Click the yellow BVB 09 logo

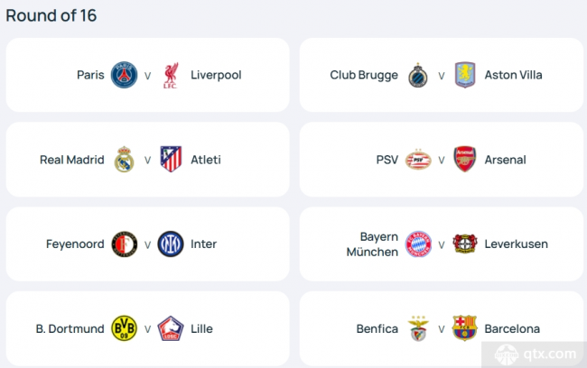(x=124, y=328)
